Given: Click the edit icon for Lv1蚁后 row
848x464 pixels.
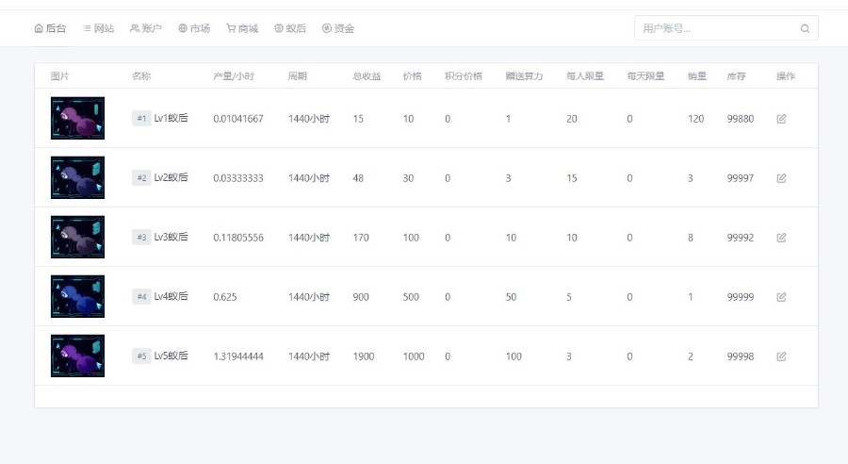Looking at the screenshot, I should coord(781,119).
